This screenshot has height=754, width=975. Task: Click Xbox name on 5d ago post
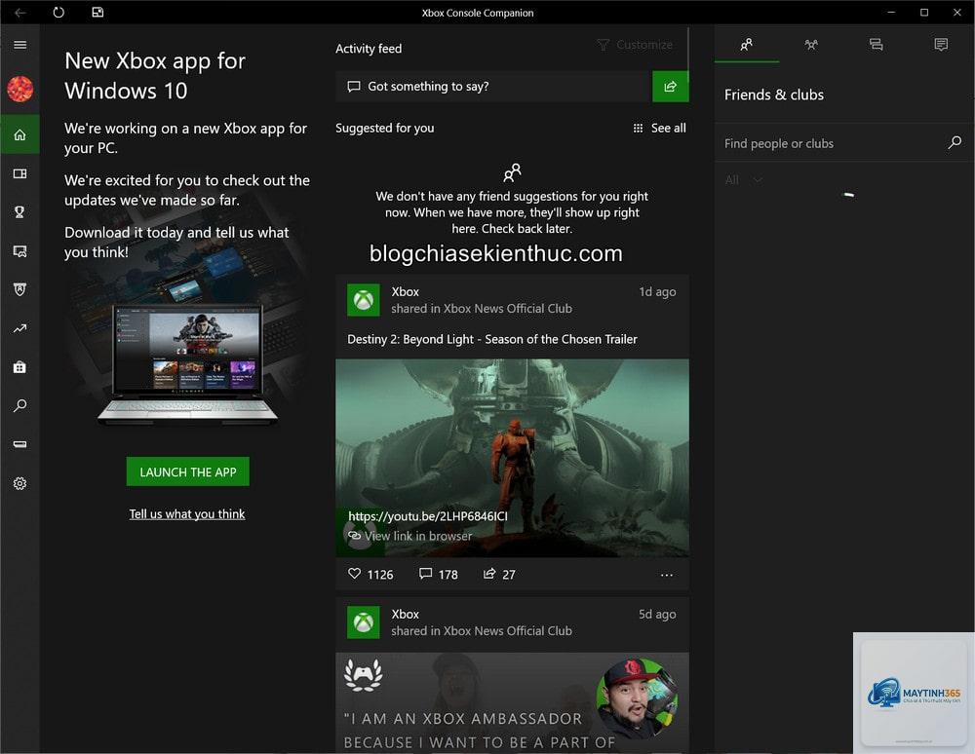coord(406,614)
